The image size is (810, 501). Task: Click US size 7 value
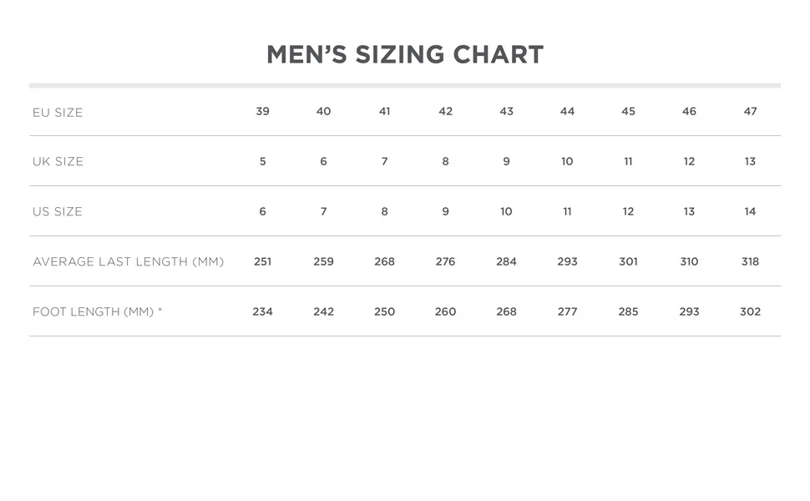323,212
